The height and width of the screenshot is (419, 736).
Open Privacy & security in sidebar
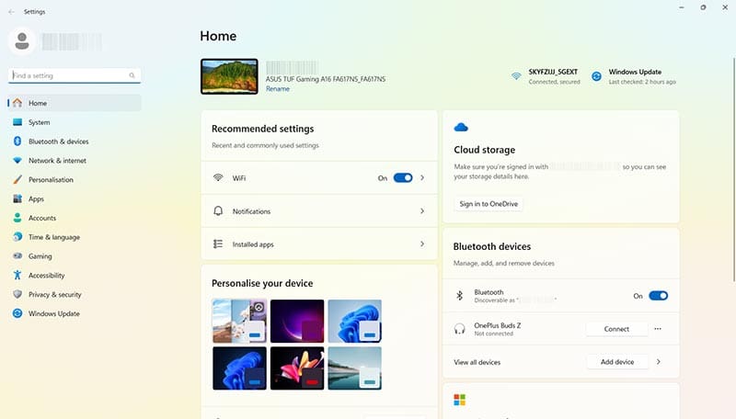click(75, 295)
